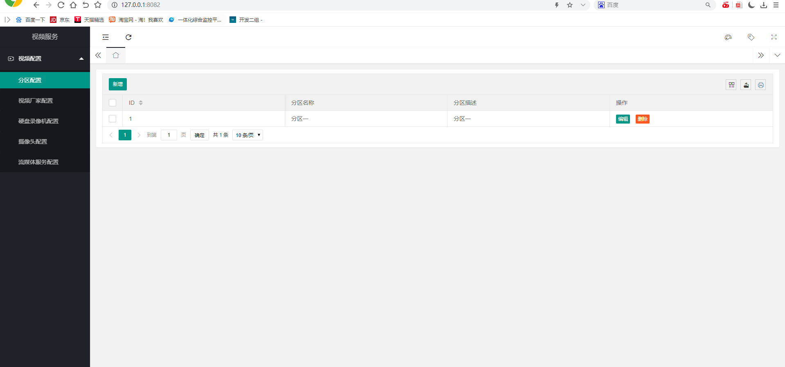Viewport: 785px width, 367px height.
Task: Click browser home icon
Action: click(73, 5)
